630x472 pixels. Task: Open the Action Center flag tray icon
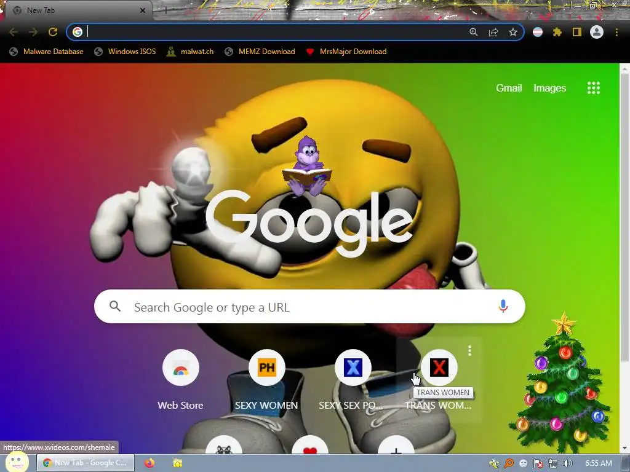coord(538,463)
